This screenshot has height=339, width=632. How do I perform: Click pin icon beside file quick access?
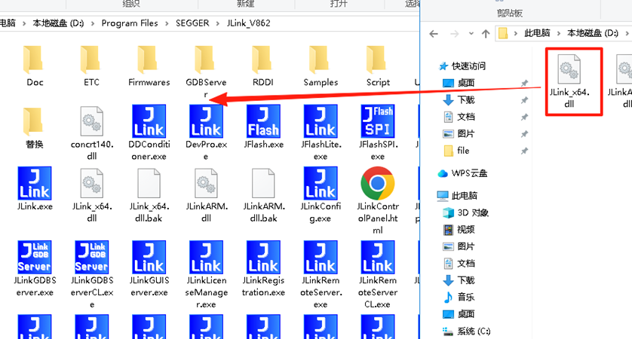[x=524, y=151]
